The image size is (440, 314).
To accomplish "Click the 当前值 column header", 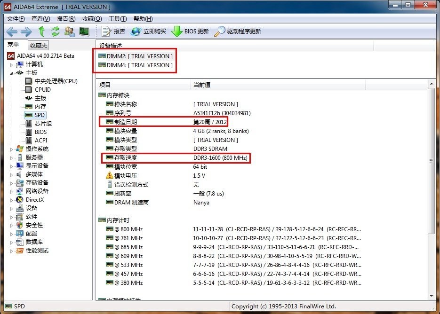I will point(202,85).
